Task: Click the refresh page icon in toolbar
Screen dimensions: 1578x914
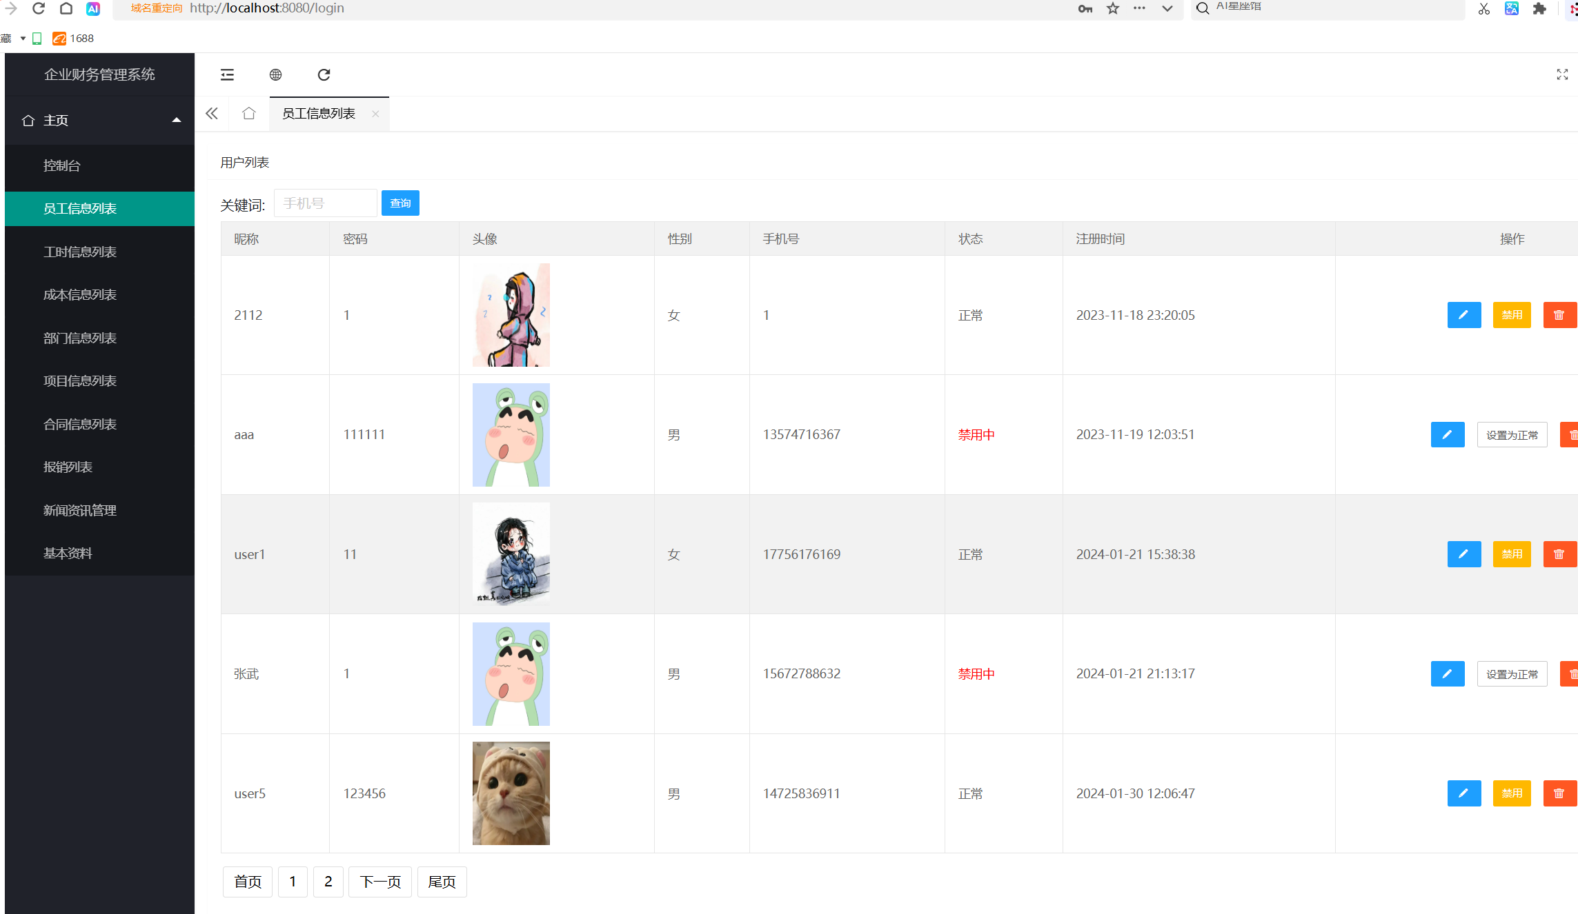Action: pos(324,74)
